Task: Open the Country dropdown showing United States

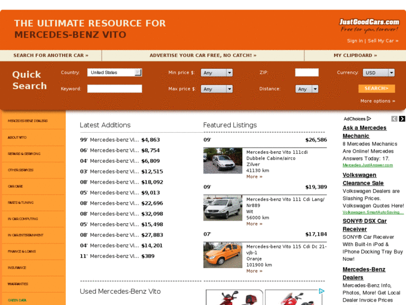Action: coord(114,72)
